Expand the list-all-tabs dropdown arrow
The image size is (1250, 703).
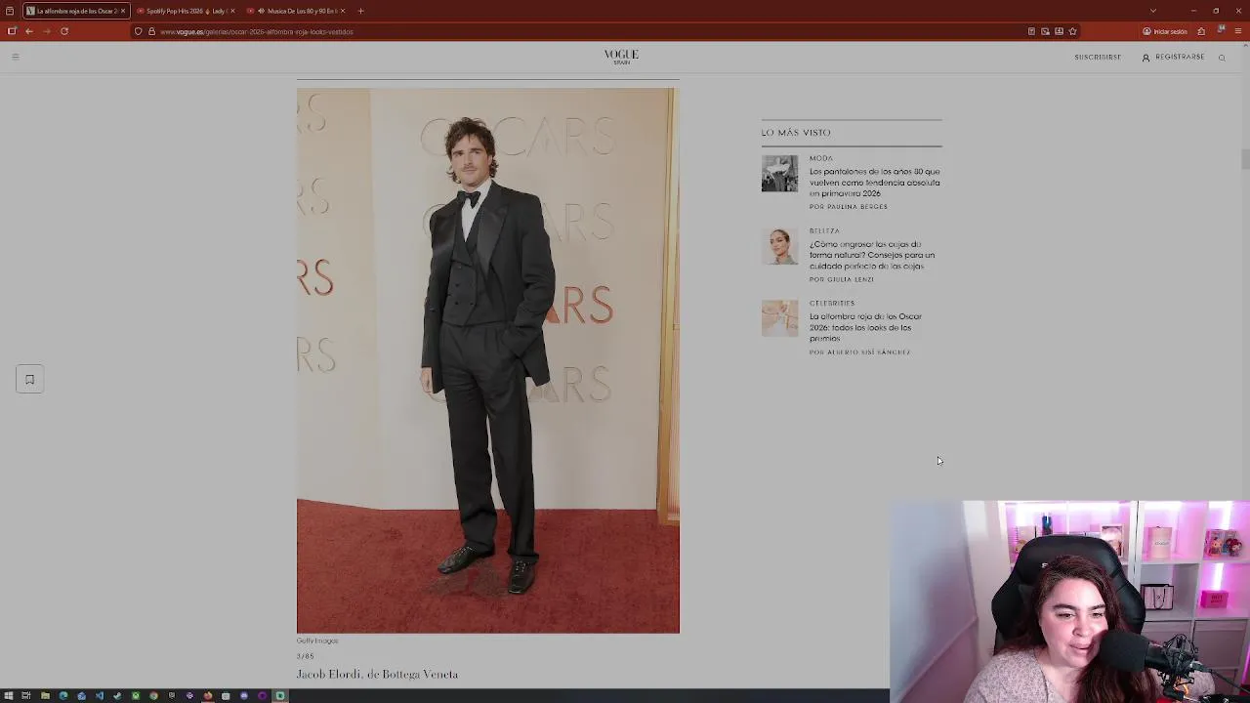pyautogui.click(x=1153, y=11)
